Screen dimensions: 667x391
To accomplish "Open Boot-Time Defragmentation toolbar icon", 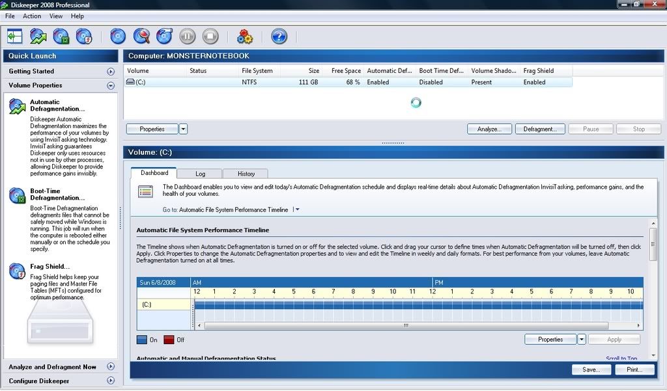I will (x=61, y=36).
